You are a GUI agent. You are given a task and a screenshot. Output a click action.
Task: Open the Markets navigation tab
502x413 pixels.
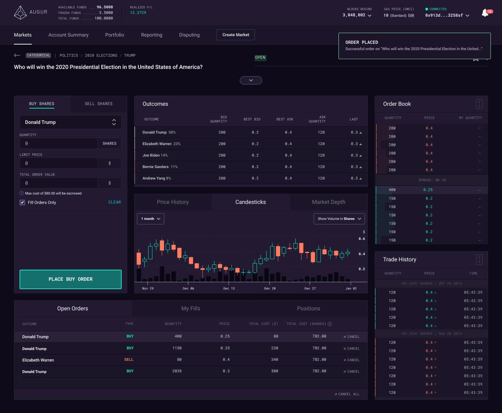coord(23,35)
